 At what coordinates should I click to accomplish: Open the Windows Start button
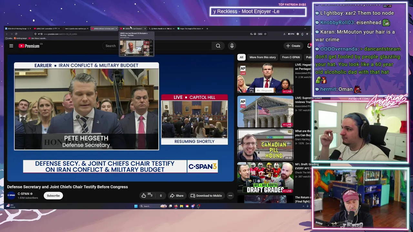coord(136,206)
